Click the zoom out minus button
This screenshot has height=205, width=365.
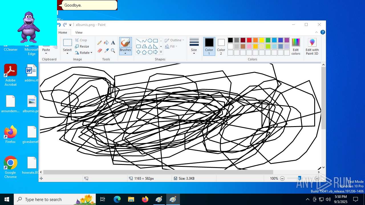tap(282, 179)
